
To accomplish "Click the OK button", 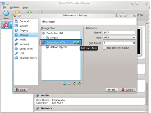I will tap(112, 90).
